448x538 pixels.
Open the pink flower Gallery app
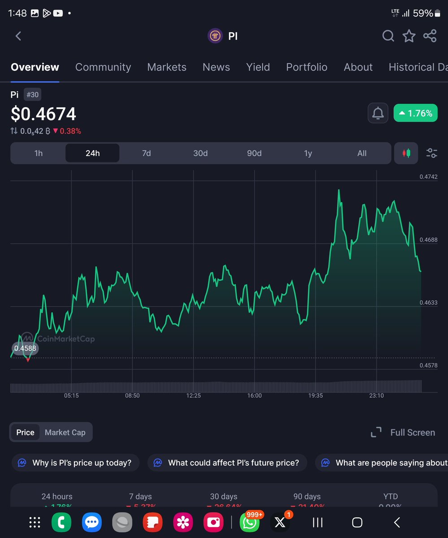[x=183, y=522]
